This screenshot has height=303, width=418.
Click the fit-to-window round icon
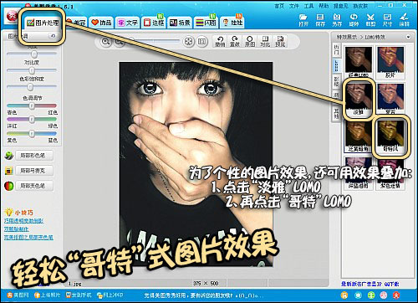[189, 42]
